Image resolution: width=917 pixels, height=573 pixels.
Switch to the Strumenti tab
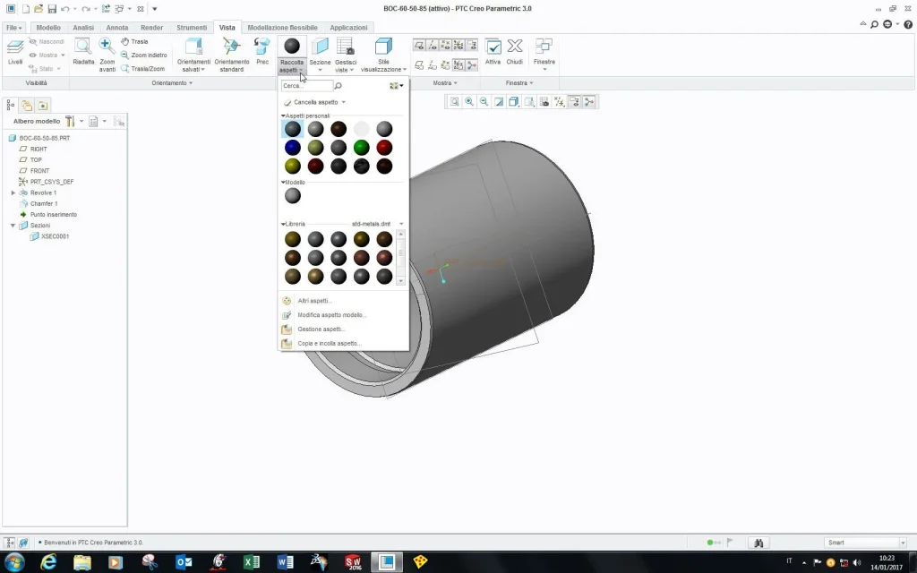tap(192, 28)
